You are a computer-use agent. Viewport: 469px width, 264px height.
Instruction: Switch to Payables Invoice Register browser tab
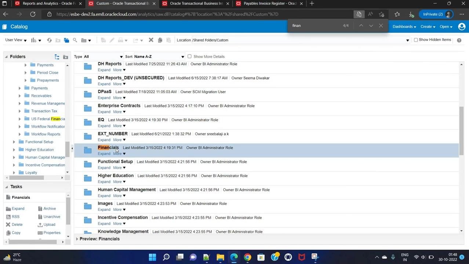pyautogui.click(x=270, y=4)
